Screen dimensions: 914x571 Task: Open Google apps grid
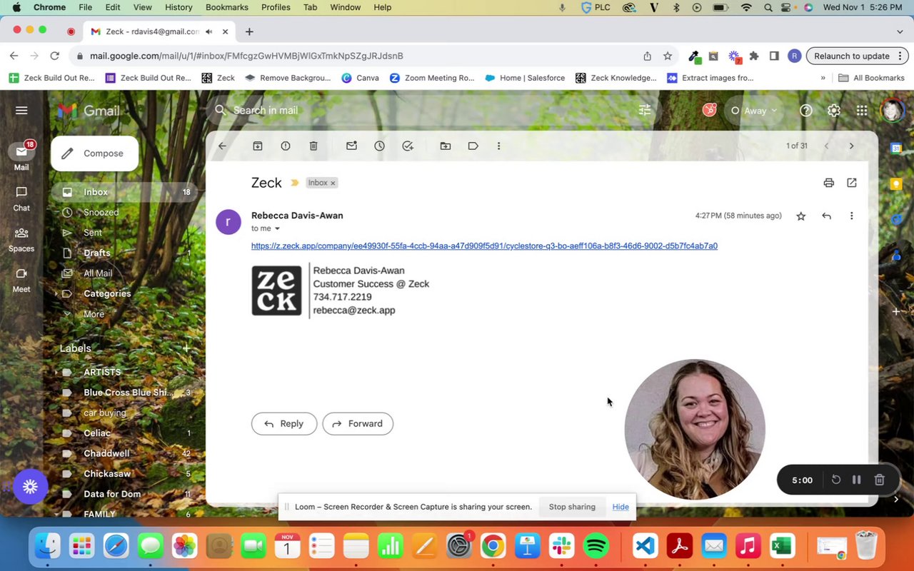(862, 111)
